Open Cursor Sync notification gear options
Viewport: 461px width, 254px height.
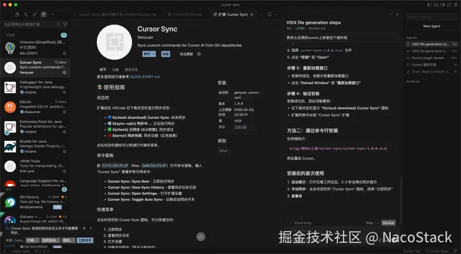85,228
